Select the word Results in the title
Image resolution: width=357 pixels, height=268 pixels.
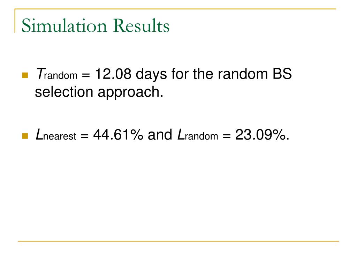pos(141,25)
